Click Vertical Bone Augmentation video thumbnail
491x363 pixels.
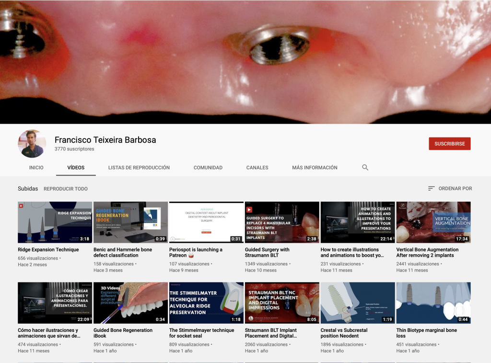pos(433,222)
